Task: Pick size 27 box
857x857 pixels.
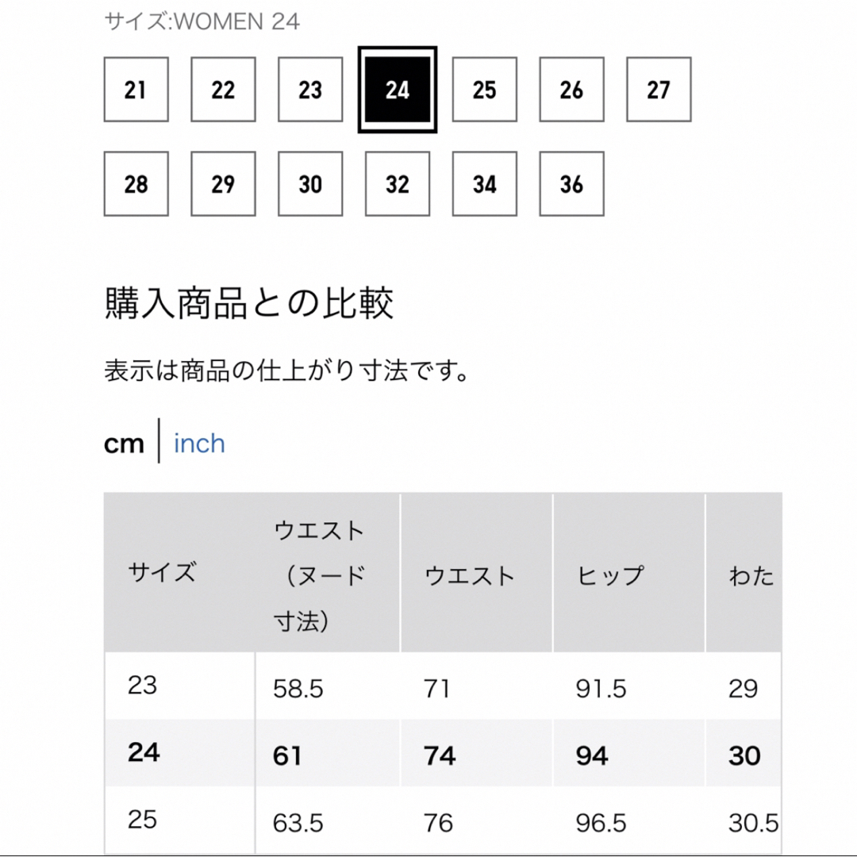Action: point(659,90)
